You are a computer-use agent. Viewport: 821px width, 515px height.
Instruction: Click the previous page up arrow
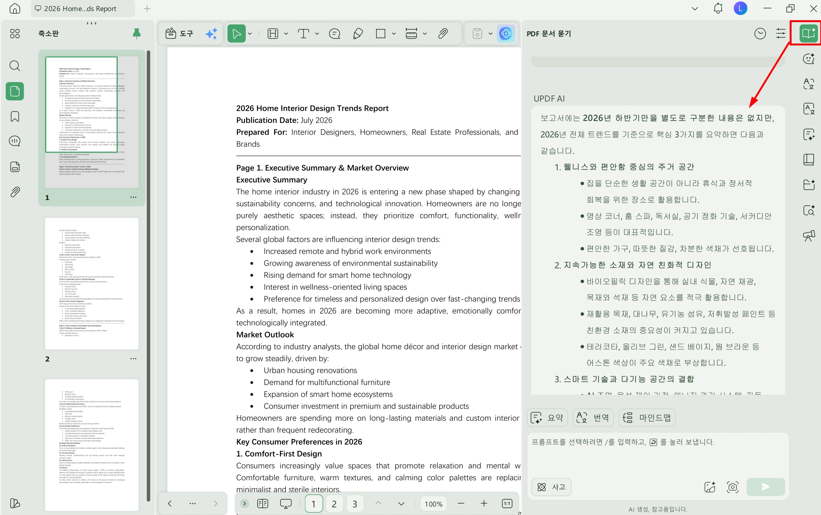[378, 504]
